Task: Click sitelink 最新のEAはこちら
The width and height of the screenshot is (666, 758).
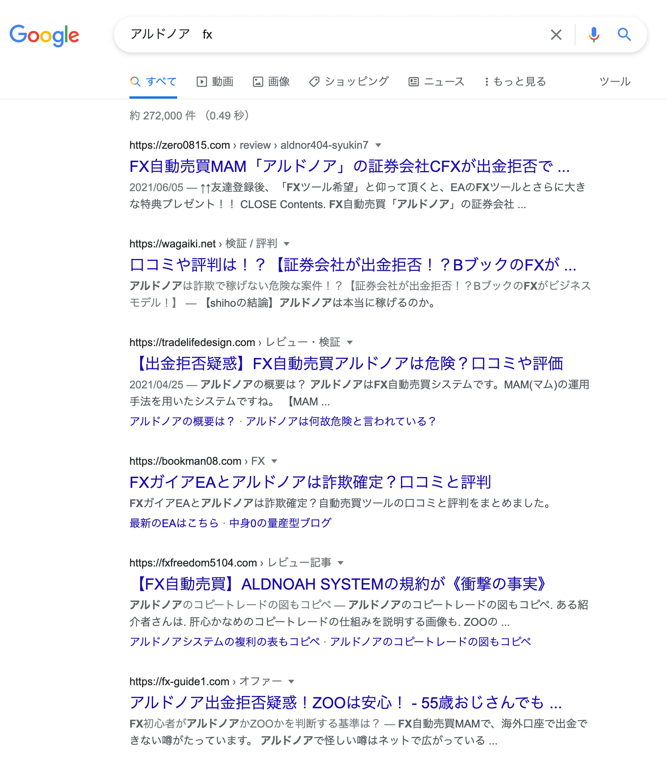Action: click(x=174, y=523)
